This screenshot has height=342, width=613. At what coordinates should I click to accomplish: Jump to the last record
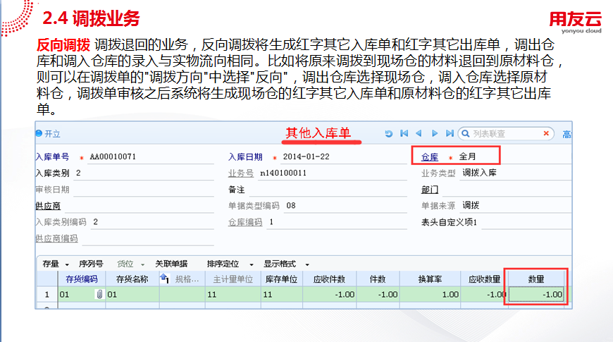[x=450, y=133]
